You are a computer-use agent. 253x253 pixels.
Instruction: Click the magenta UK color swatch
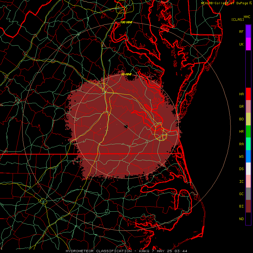click(x=248, y=44)
